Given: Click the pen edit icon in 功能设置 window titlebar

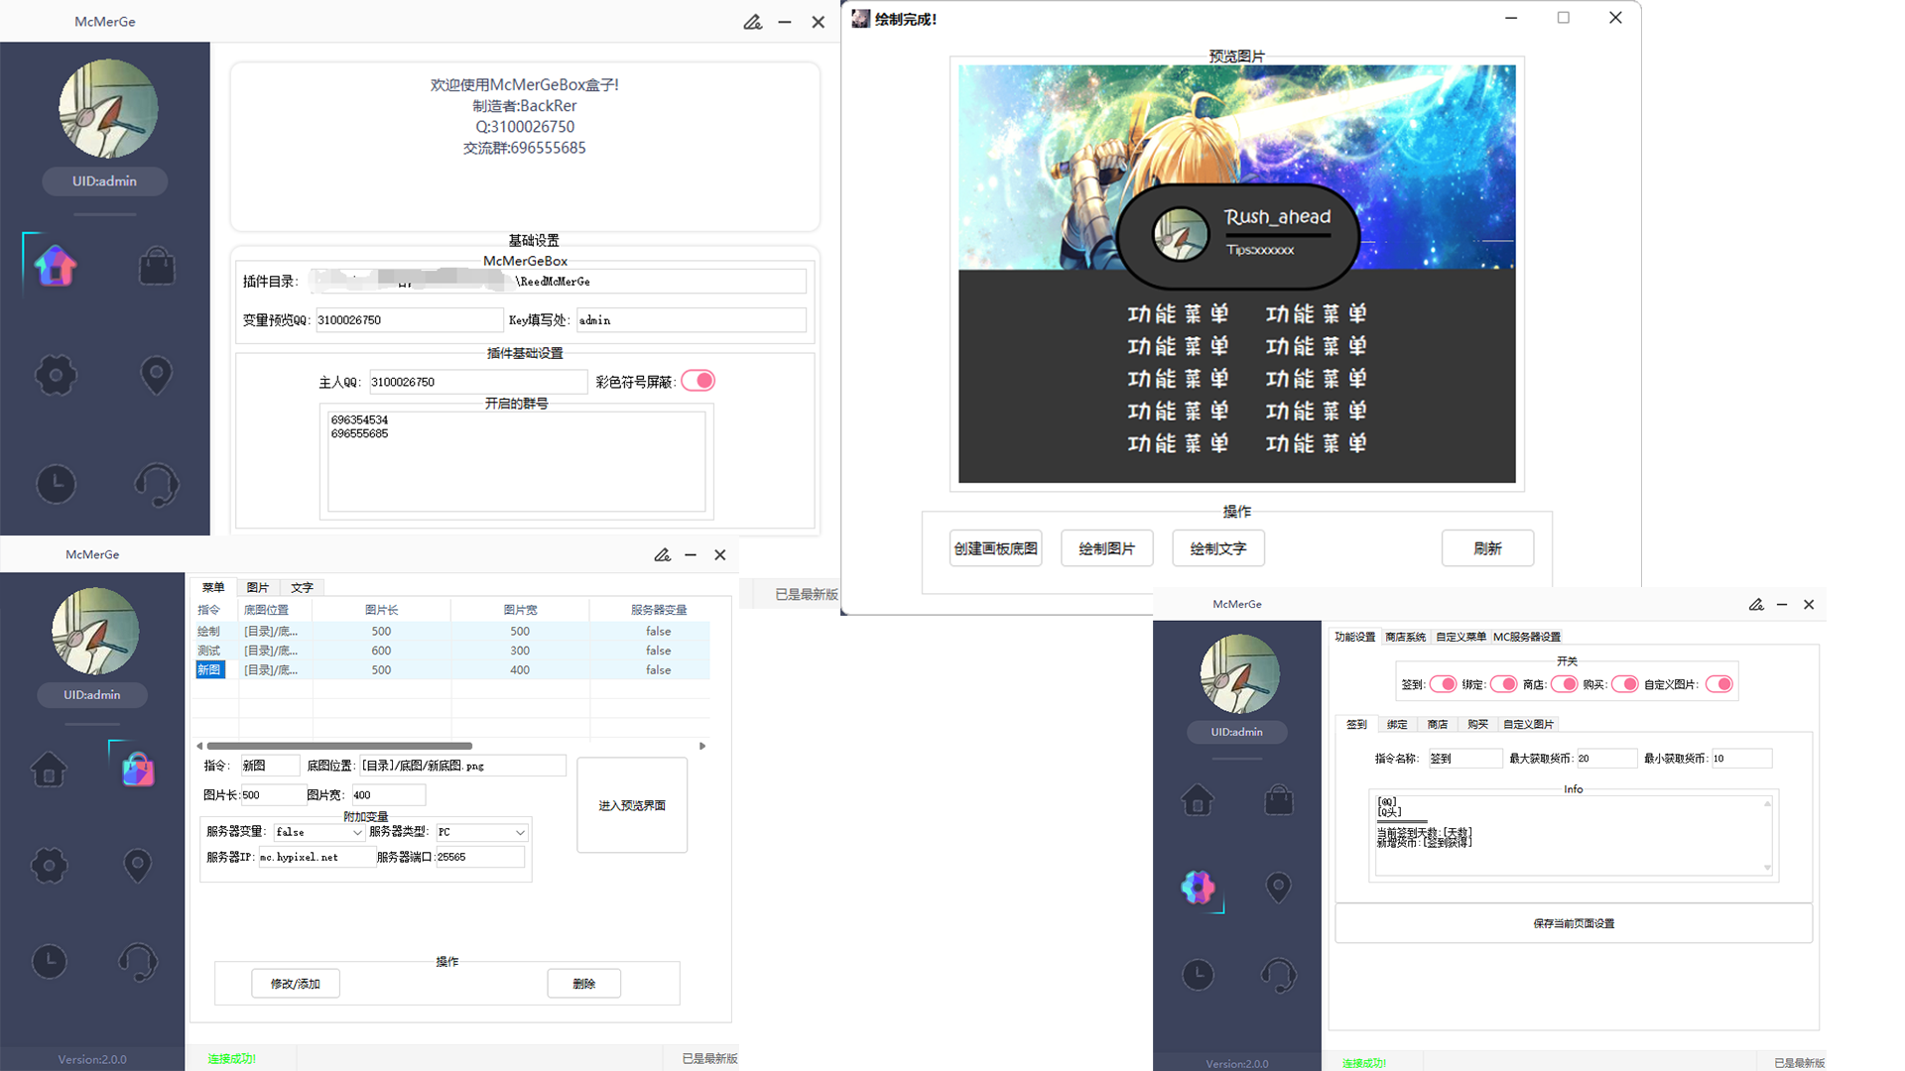Looking at the screenshot, I should [x=1756, y=605].
